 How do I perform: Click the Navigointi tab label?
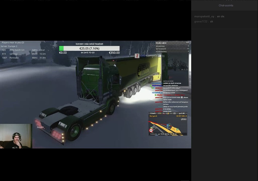(x=153, y=116)
